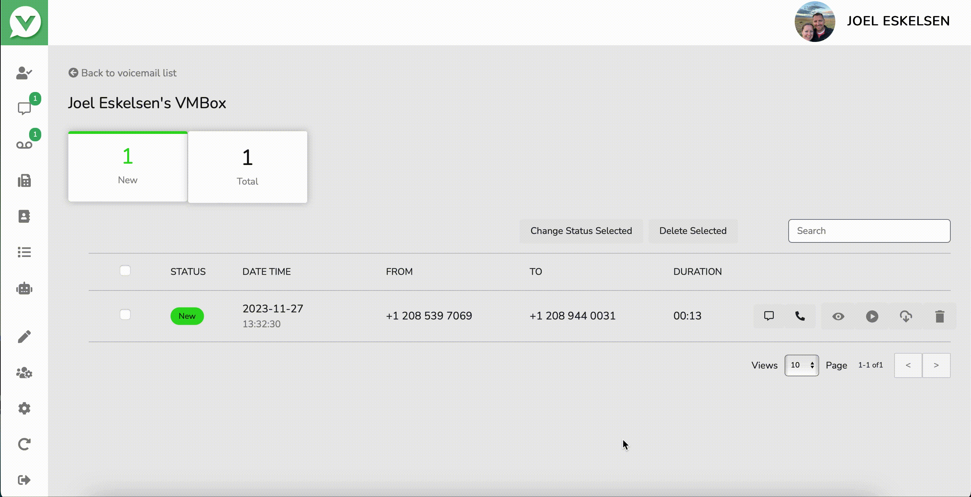Focus the Search input field

coord(869,231)
